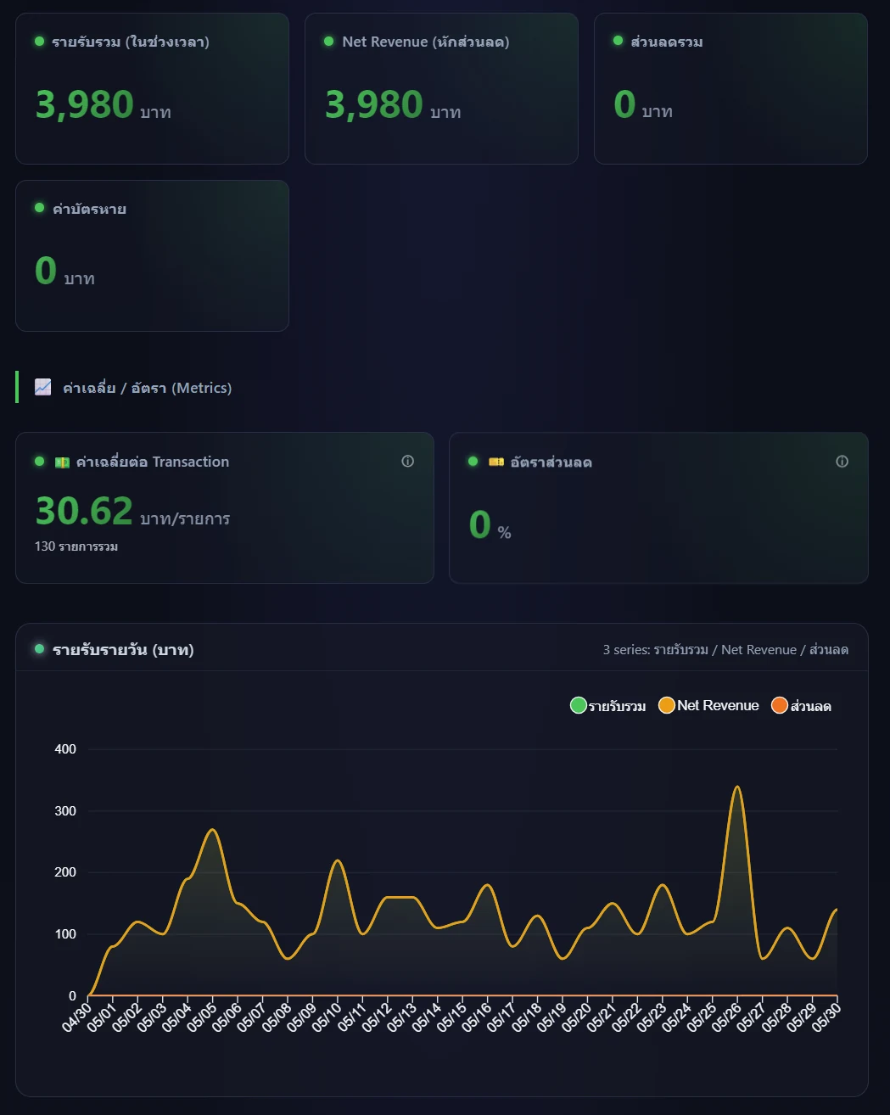Screen dimensions: 890x1115
Task: Click the 0 บาท value in ค่าบัตรหาย card
Action: 64,272
